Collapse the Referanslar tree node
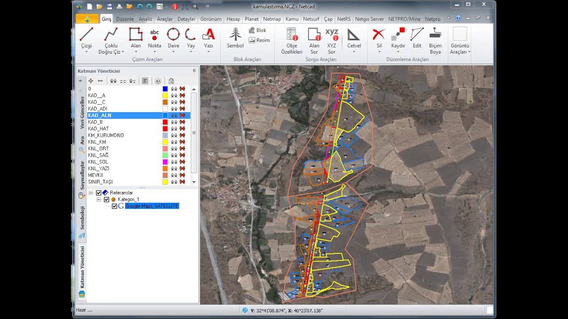 tap(91, 193)
